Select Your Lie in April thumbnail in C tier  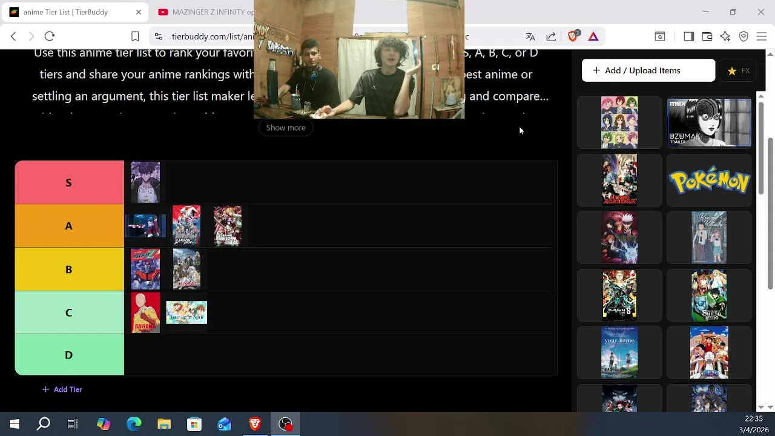186,312
